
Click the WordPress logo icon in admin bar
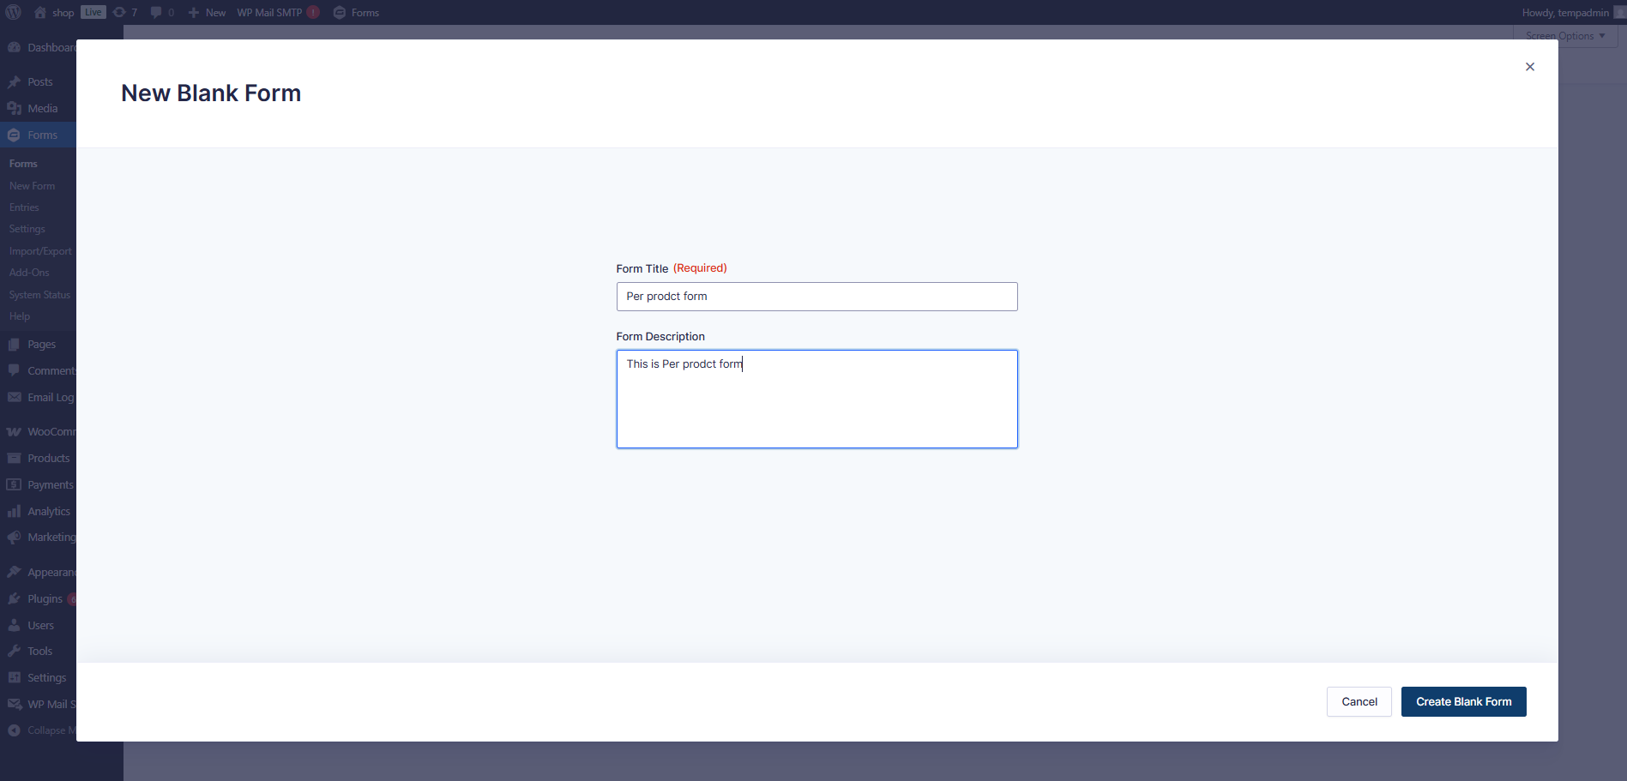pyautogui.click(x=13, y=12)
